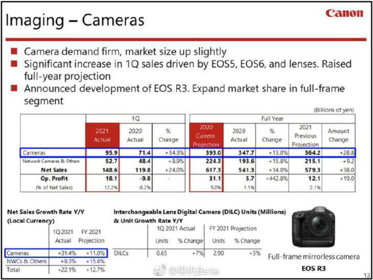Click the 'Full-frame mirrorless camera' caption
Screen dimensions: 373x280
pos(313,257)
